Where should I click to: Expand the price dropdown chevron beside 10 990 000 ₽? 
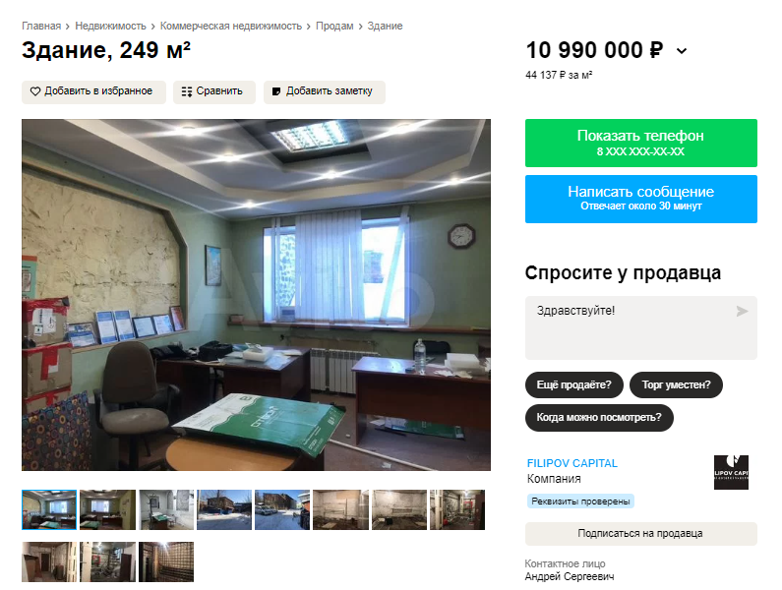(x=682, y=51)
